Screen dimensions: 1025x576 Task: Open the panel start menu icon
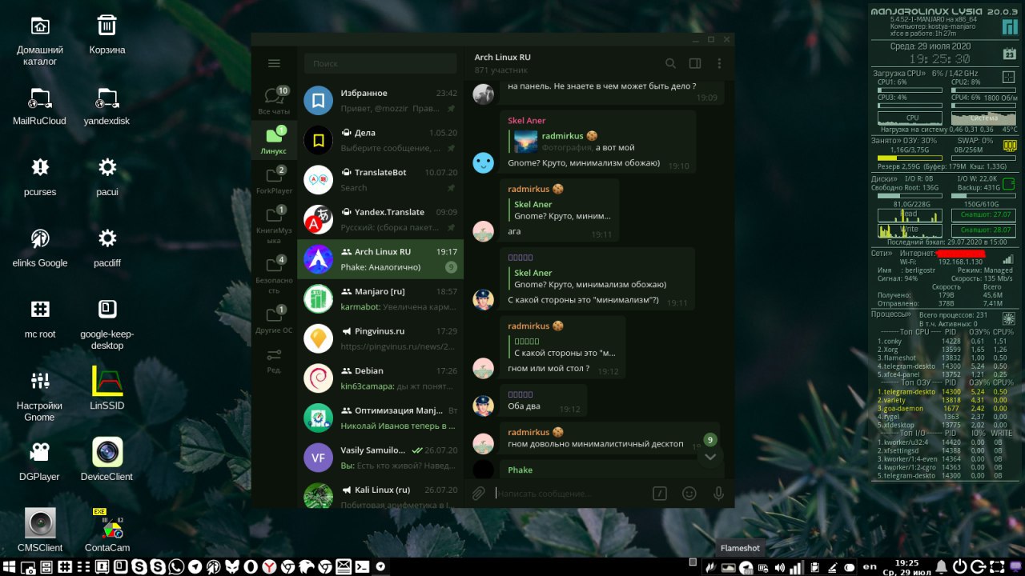9,566
